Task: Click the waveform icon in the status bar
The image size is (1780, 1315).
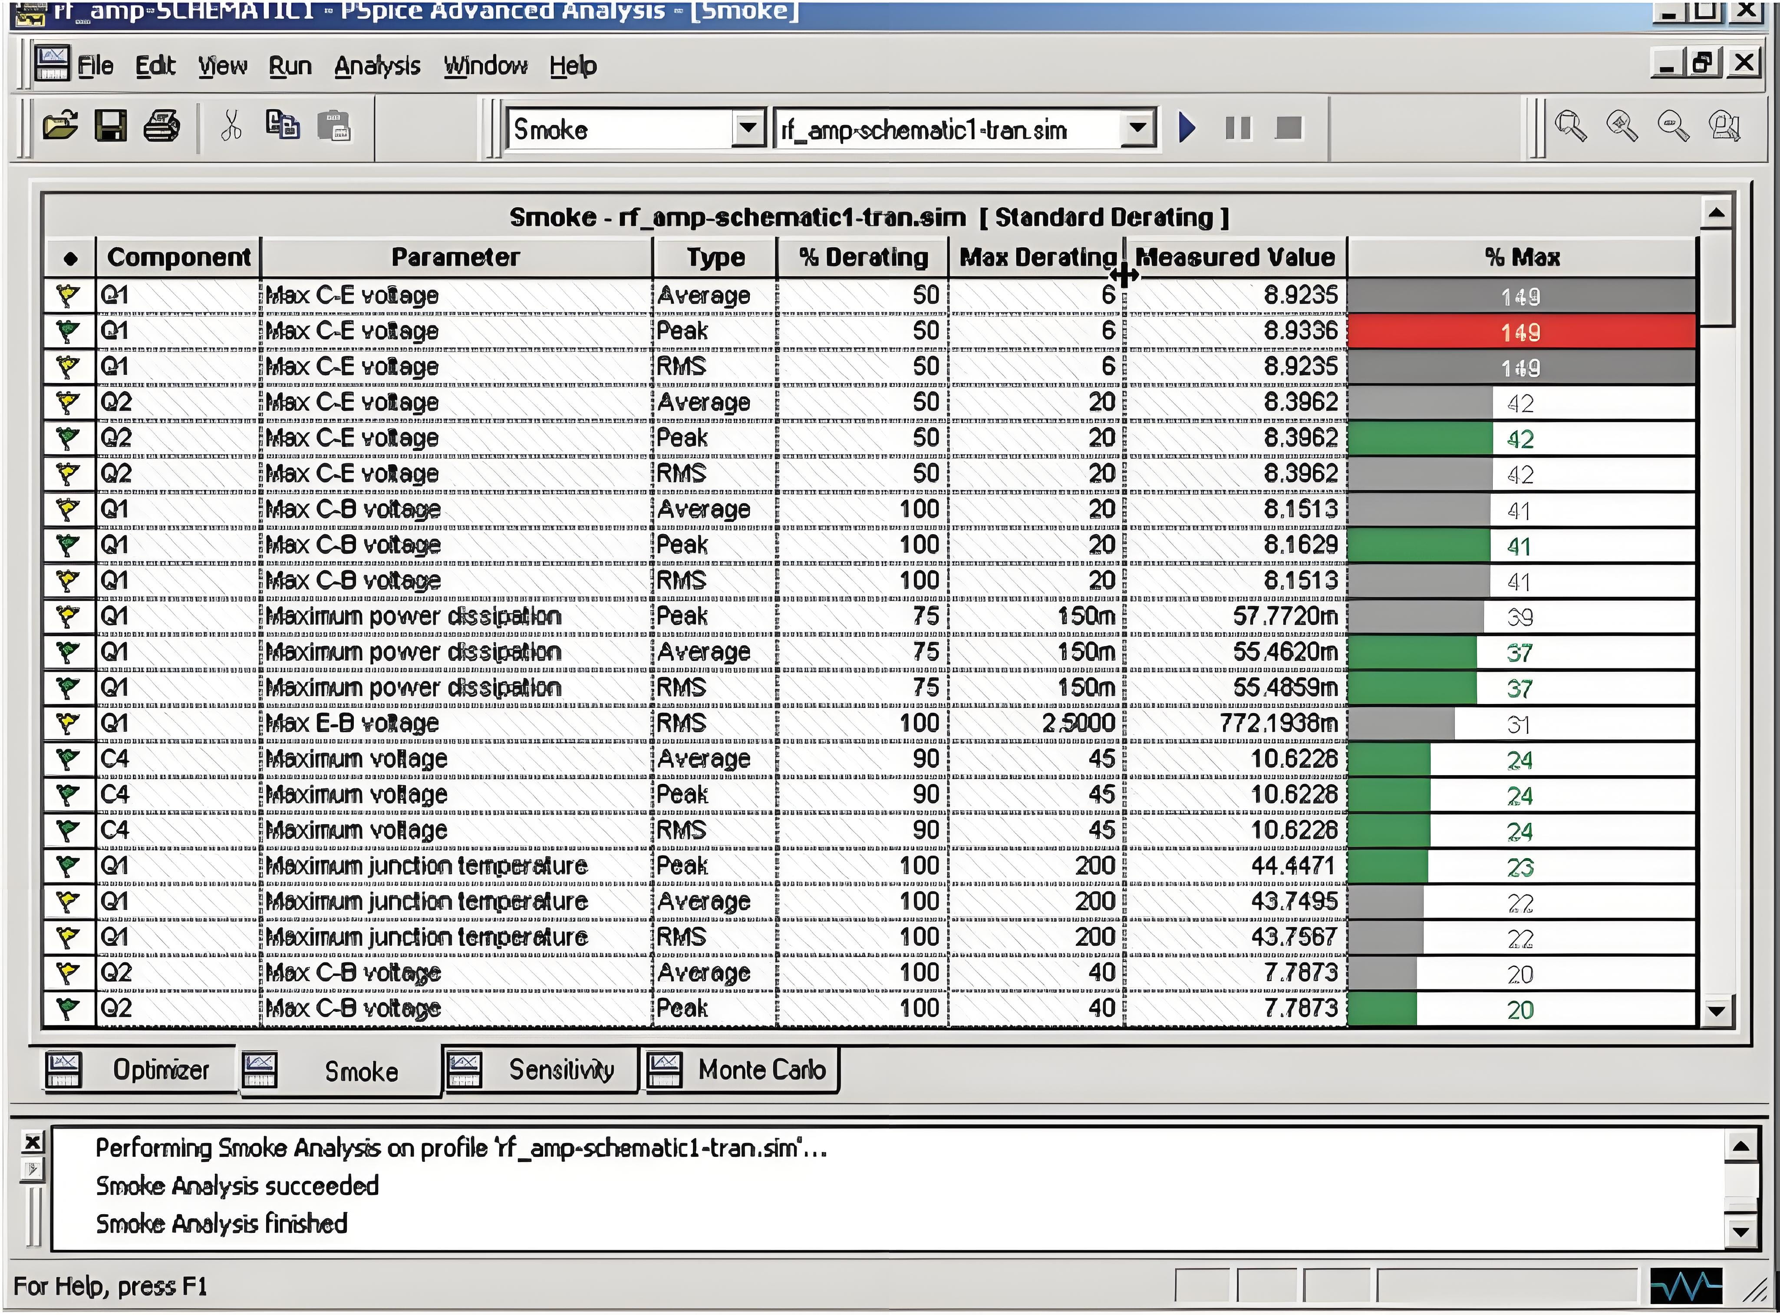Action: pos(1686,1286)
